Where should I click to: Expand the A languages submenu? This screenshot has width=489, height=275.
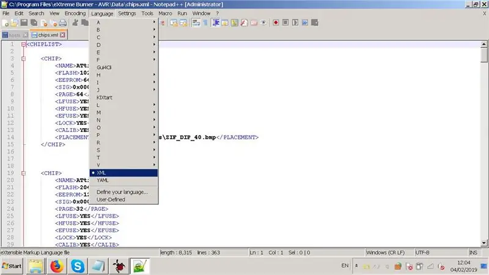(x=124, y=23)
